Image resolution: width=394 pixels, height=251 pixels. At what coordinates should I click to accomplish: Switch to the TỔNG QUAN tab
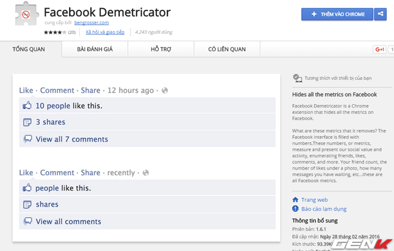point(31,49)
